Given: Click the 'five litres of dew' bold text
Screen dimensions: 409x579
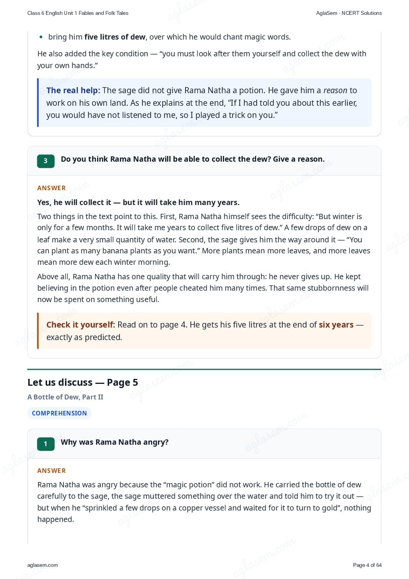Looking at the screenshot, I should point(115,37).
